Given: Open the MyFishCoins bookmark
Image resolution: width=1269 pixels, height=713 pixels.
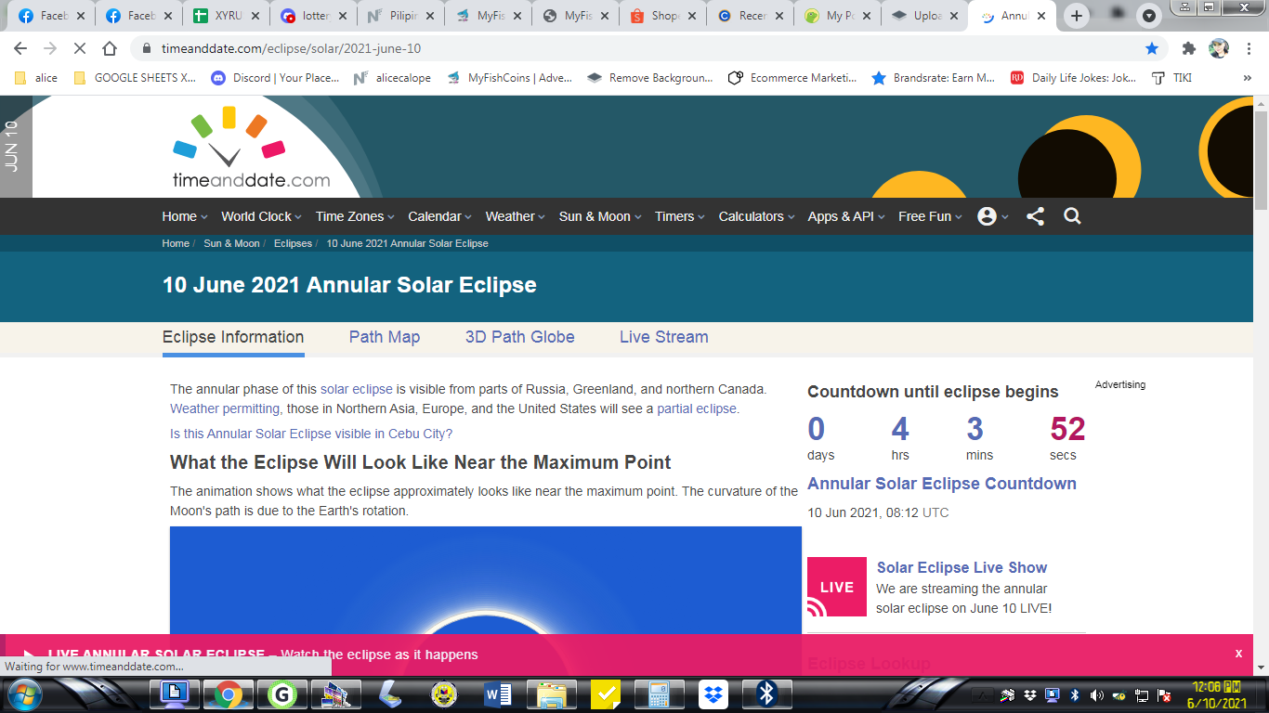Looking at the screenshot, I should [509, 78].
